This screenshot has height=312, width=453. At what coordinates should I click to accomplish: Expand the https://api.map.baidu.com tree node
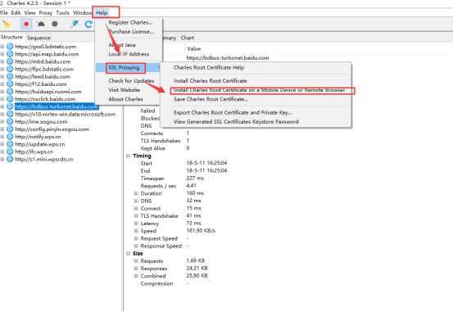[x=2, y=54]
